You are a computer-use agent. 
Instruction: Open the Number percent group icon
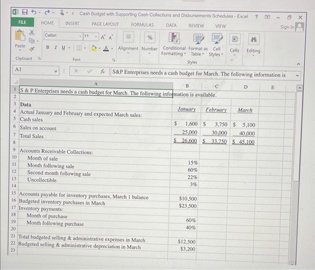(x=150, y=37)
